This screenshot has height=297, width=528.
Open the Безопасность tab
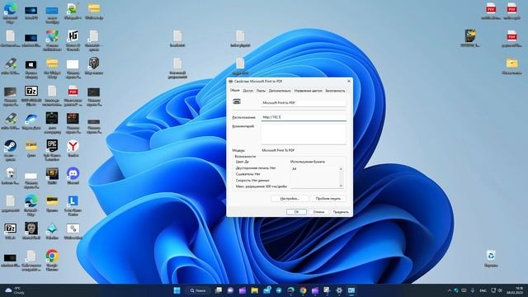point(335,91)
